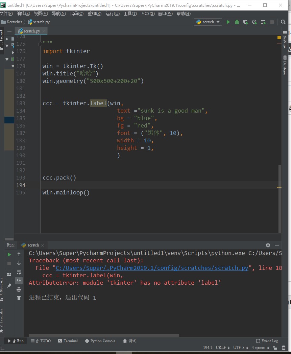Toggle the Project tool window tab
This screenshot has width=291, height=354.
pyautogui.click(x=2, y=40)
